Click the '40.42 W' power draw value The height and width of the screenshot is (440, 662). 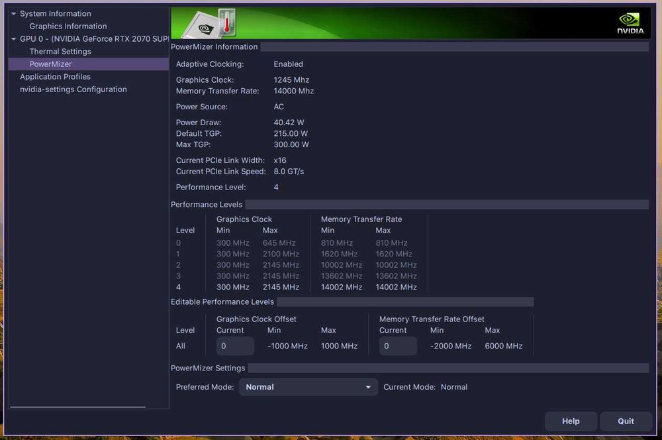pos(289,122)
